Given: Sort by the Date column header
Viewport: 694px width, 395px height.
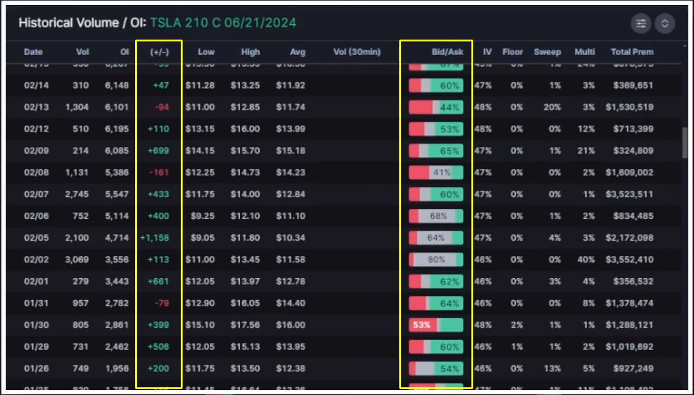Looking at the screenshot, I should (33, 52).
